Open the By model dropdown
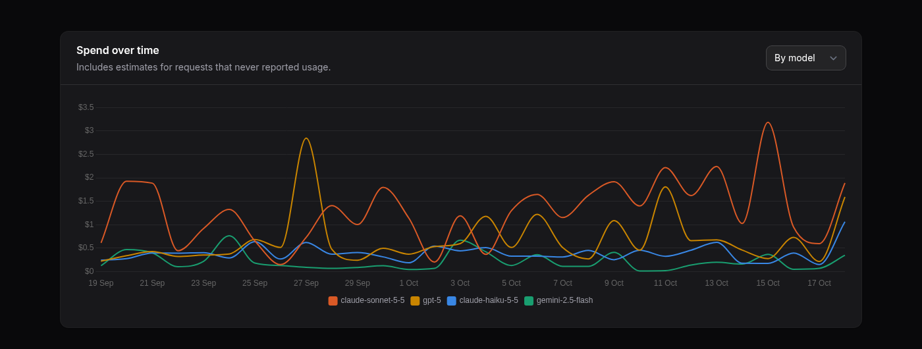This screenshot has width=922, height=349. pos(805,58)
